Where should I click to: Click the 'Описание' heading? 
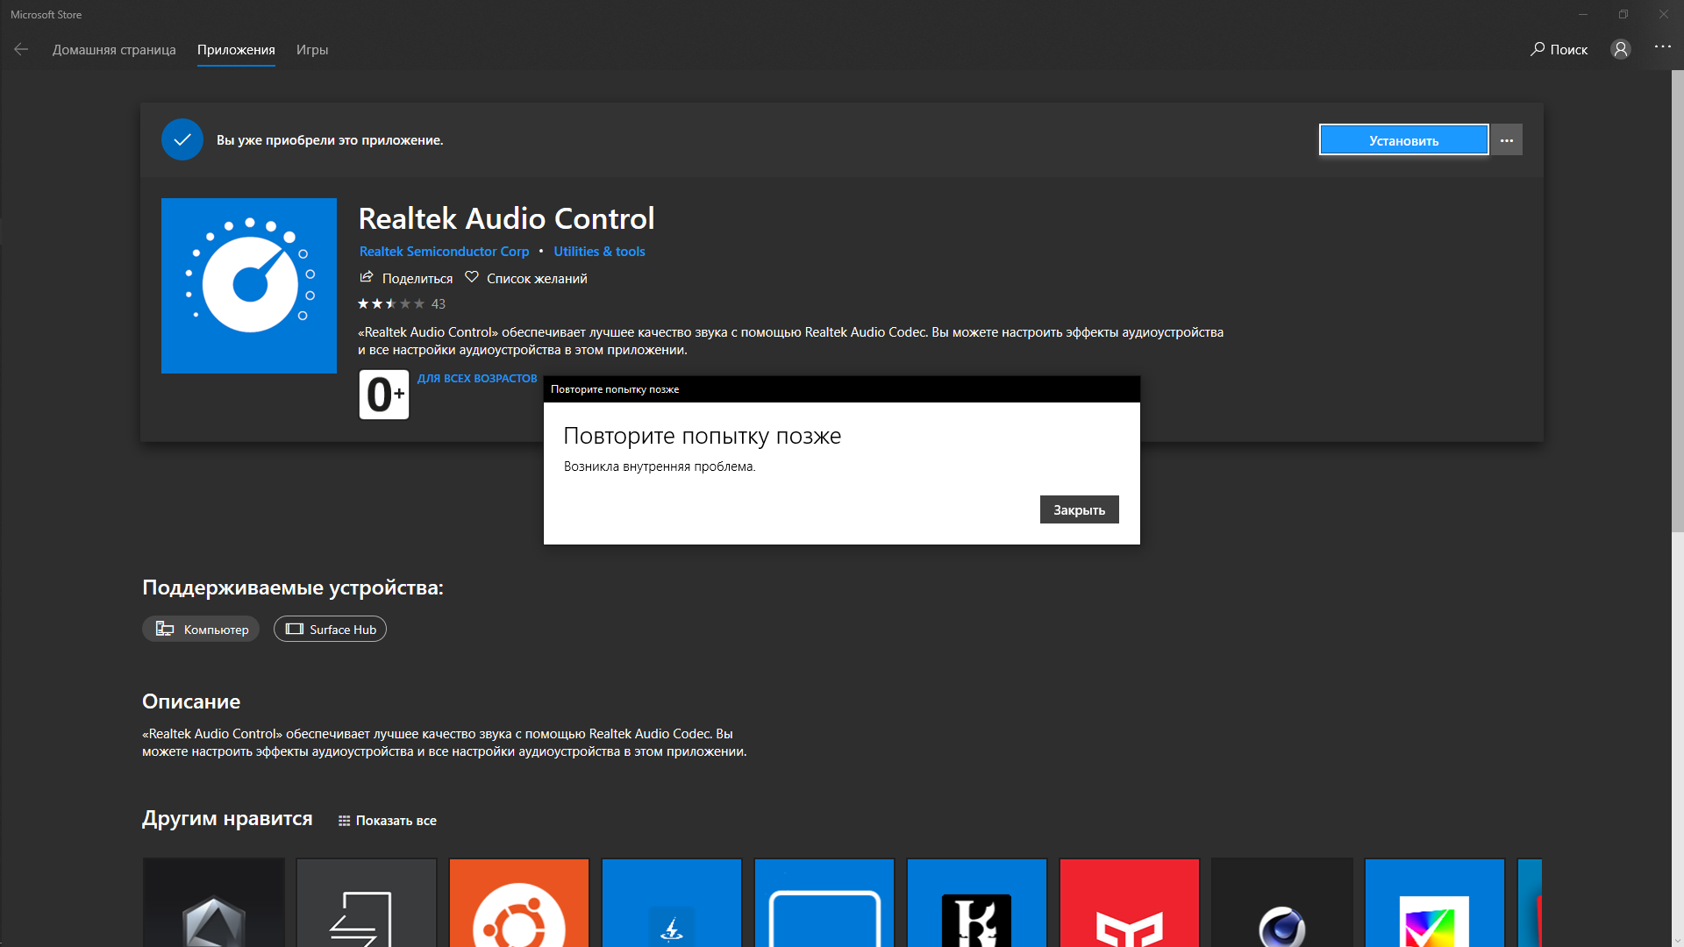pos(191,701)
